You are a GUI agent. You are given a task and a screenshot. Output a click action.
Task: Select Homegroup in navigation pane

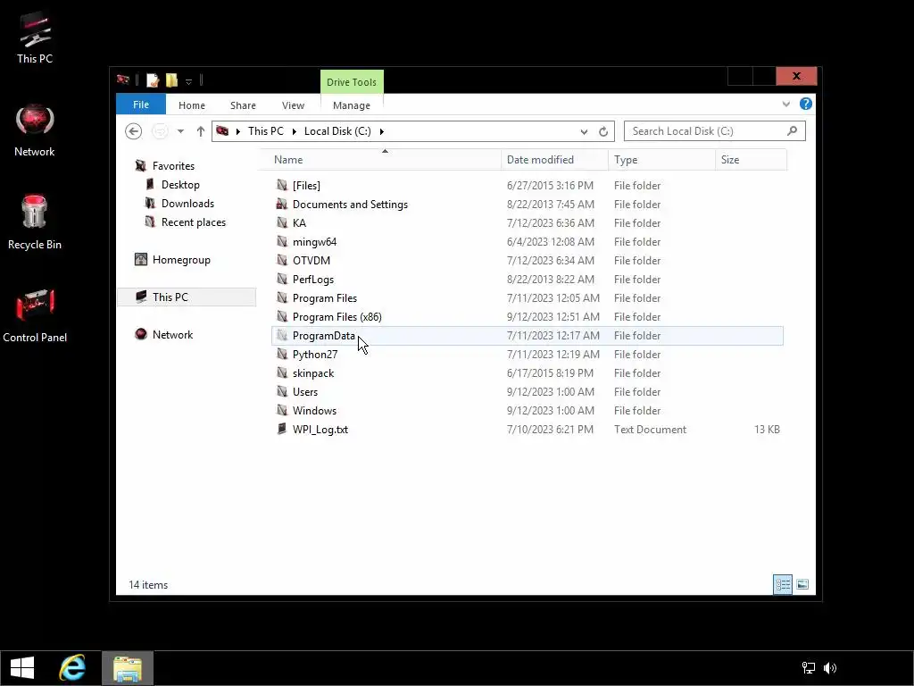(x=181, y=260)
